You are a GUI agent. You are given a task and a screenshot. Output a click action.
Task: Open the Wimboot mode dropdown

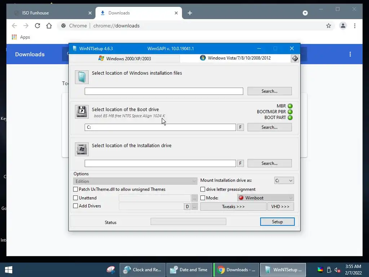click(x=266, y=198)
